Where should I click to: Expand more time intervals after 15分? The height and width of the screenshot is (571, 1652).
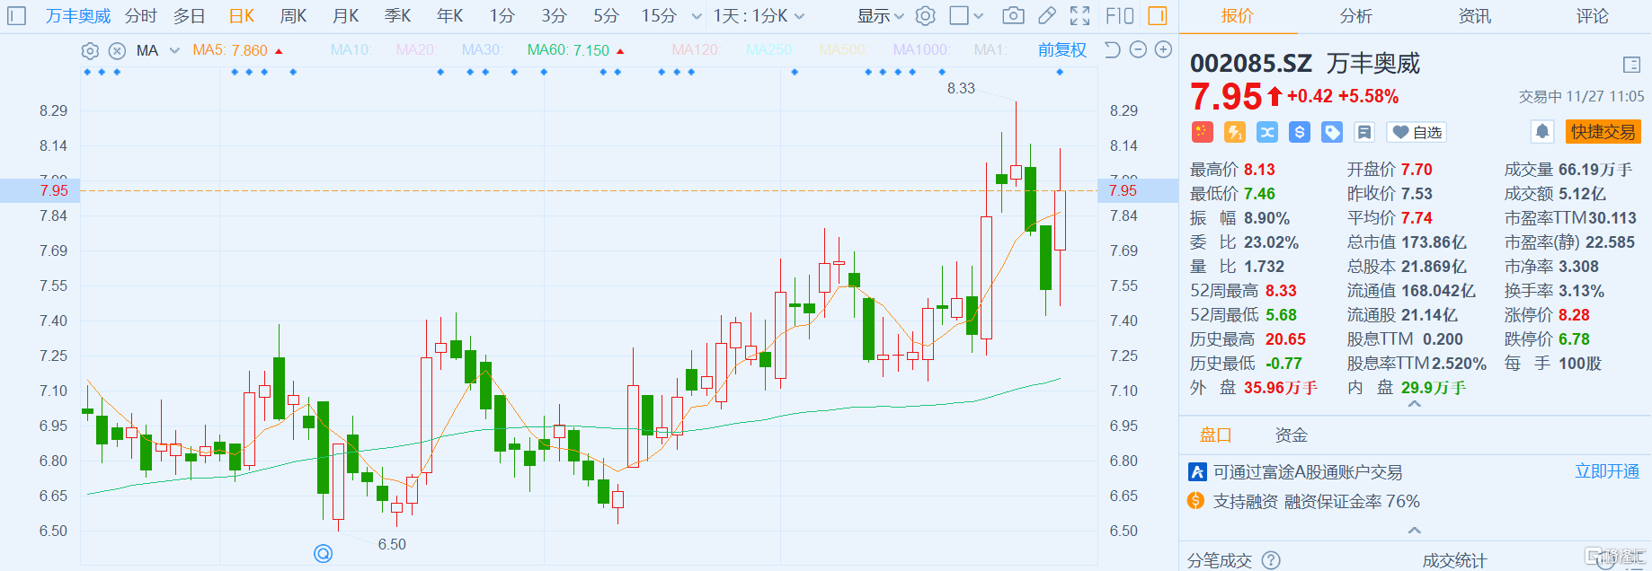coord(697,16)
